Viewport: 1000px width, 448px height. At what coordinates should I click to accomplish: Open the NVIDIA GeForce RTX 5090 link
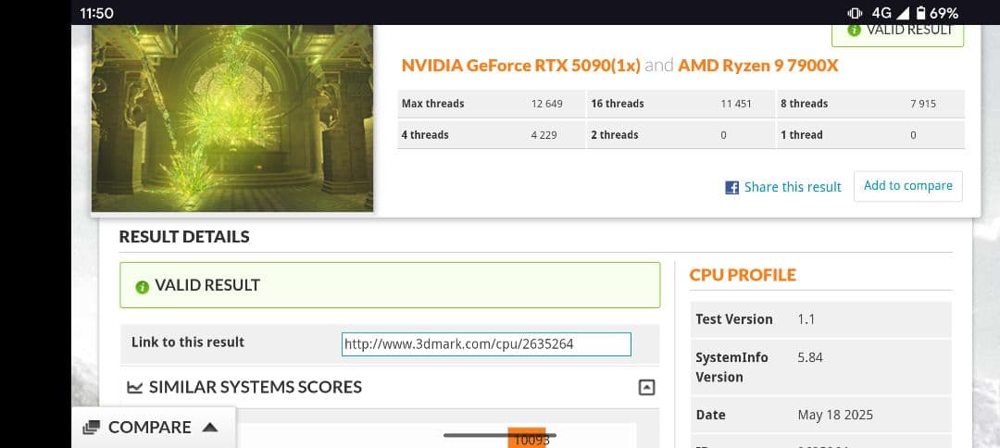[521, 65]
